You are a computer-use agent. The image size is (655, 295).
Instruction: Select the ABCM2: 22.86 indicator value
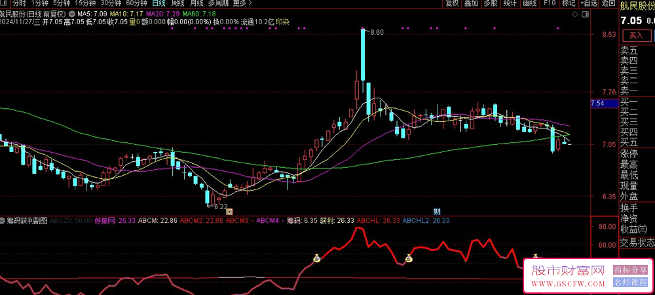[202, 220]
